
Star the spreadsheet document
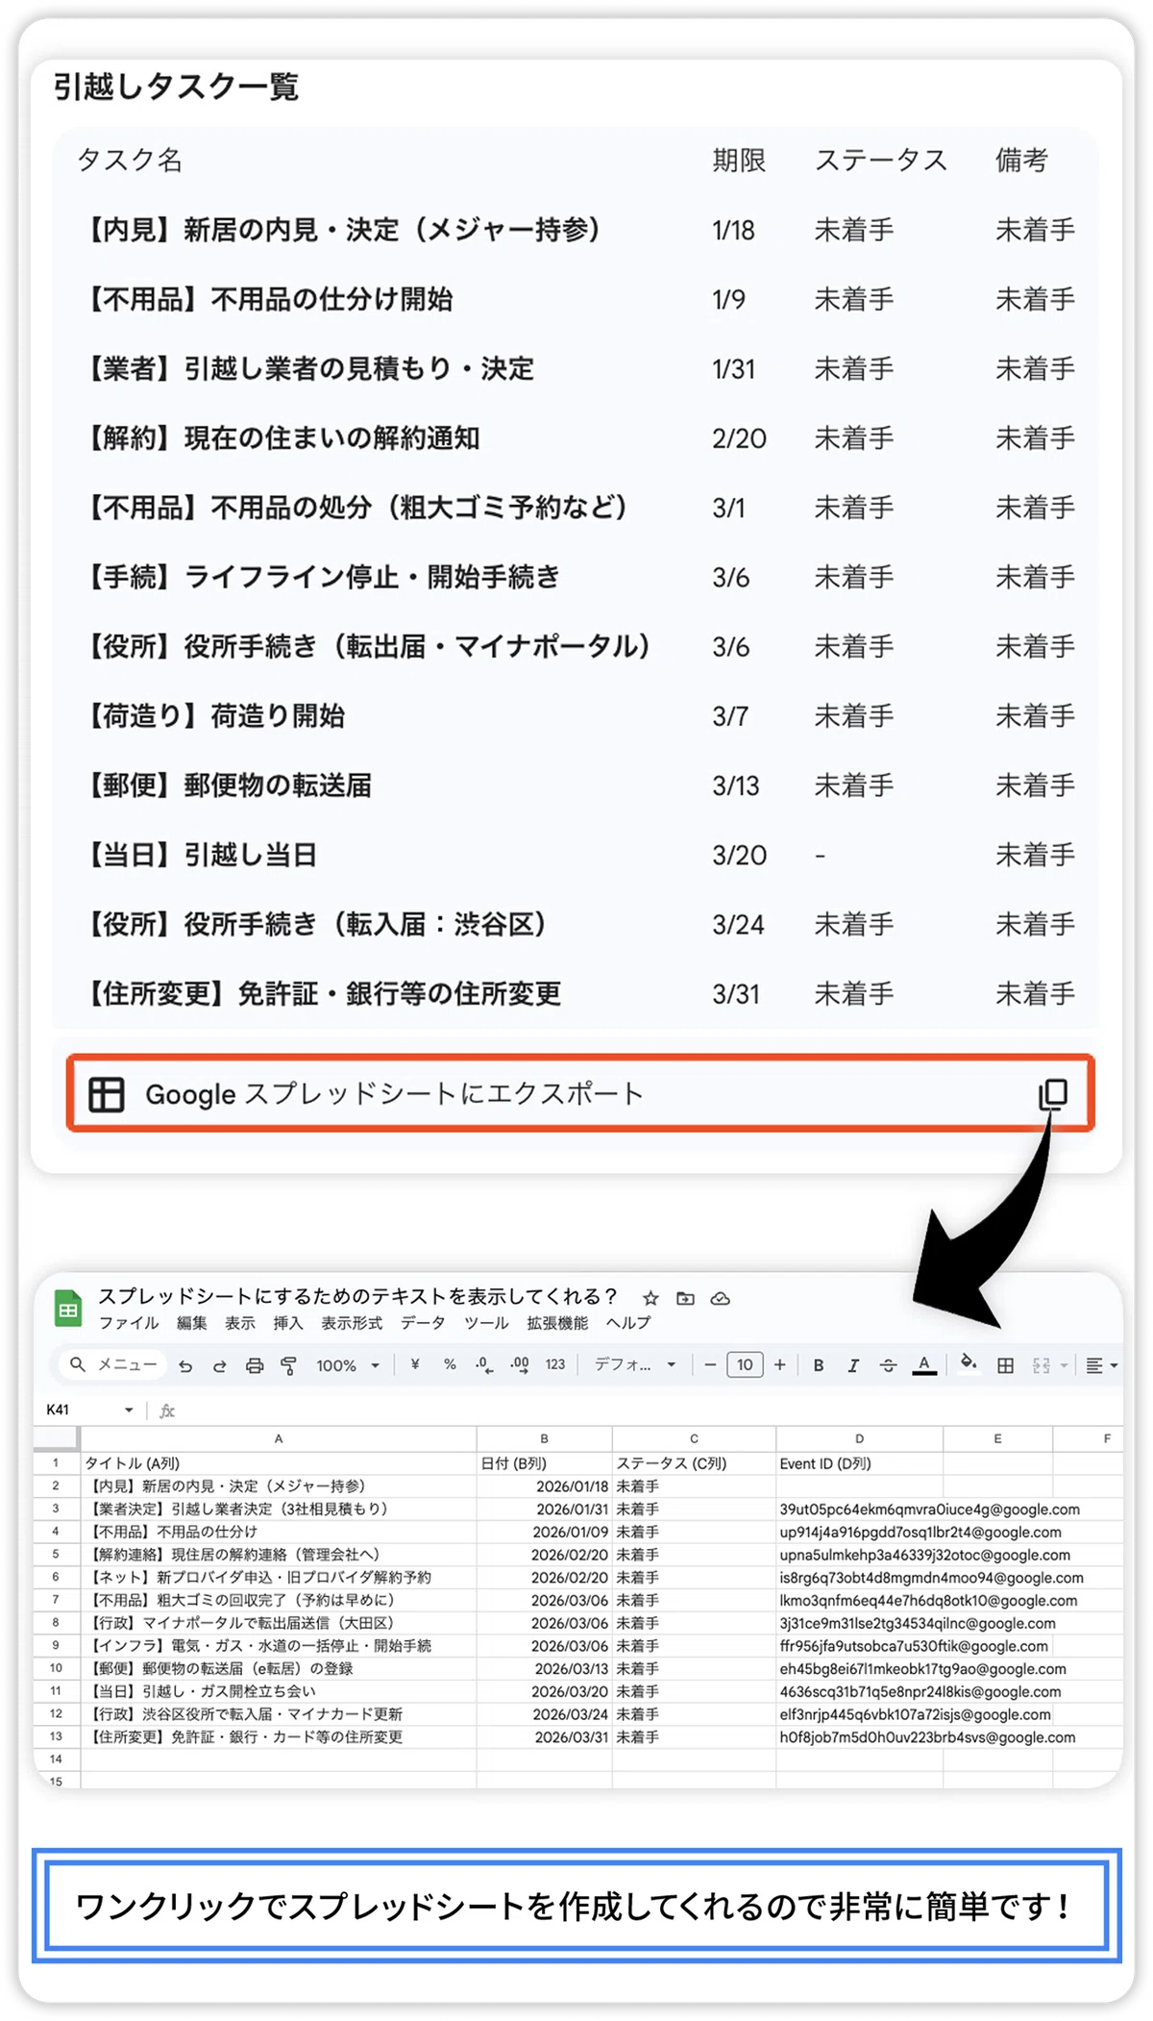point(650,1298)
